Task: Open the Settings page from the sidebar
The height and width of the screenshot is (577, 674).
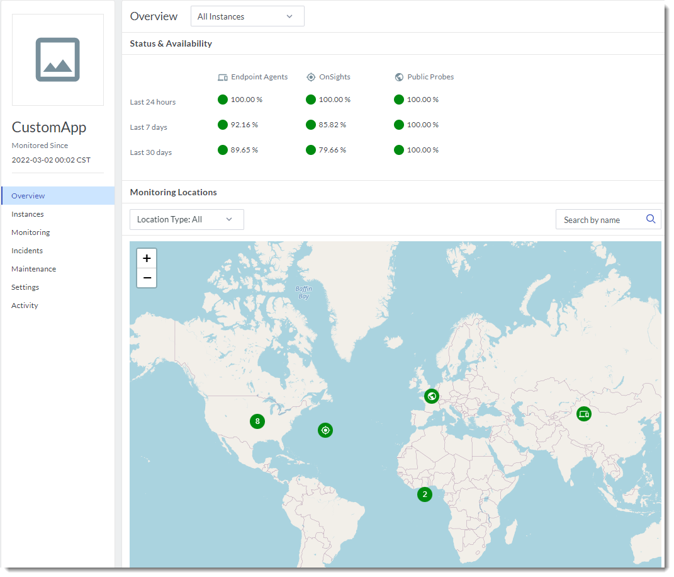Action: [x=25, y=287]
